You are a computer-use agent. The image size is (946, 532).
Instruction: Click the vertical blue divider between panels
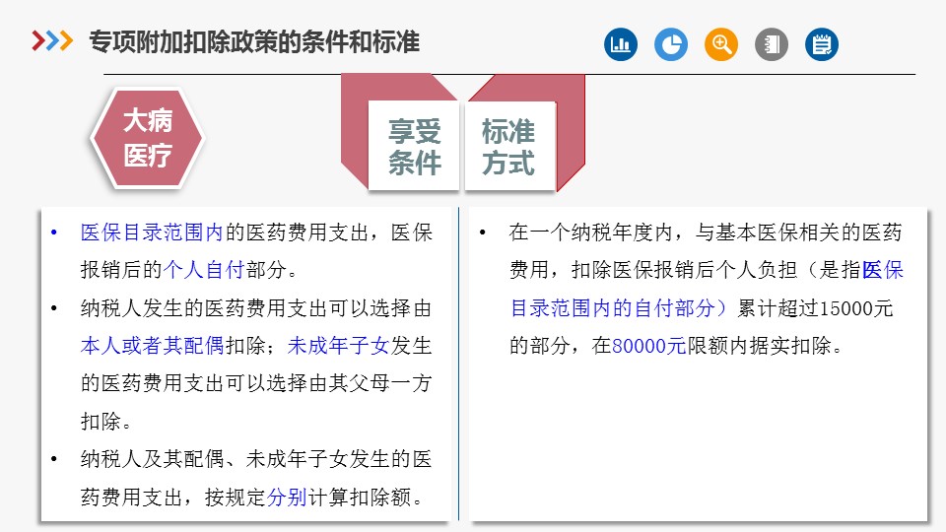click(x=459, y=365)
